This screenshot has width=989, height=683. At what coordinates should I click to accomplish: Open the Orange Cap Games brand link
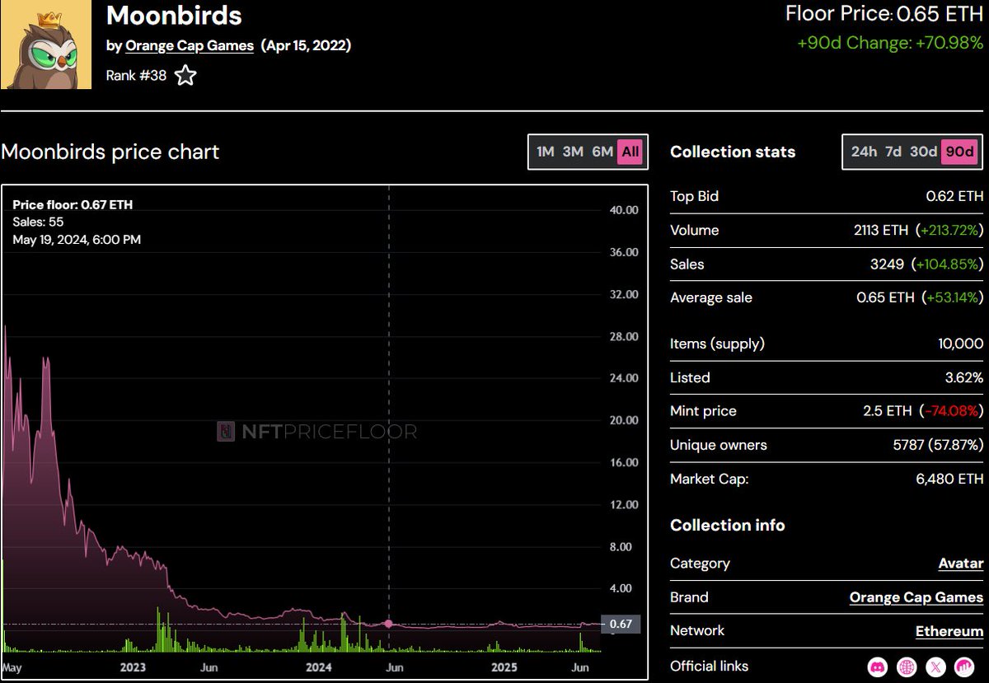(916, 597)
